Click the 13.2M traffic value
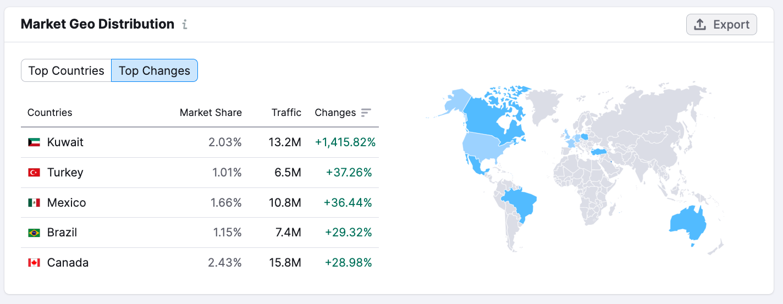The height and width of the screenshot is (304, 783). [285, 142]
